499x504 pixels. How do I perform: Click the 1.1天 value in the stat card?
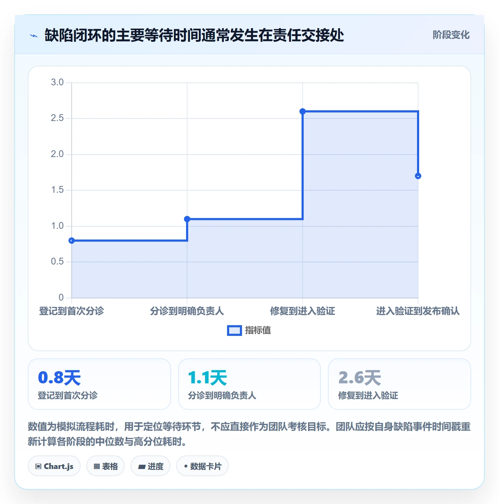coord(207,378)
